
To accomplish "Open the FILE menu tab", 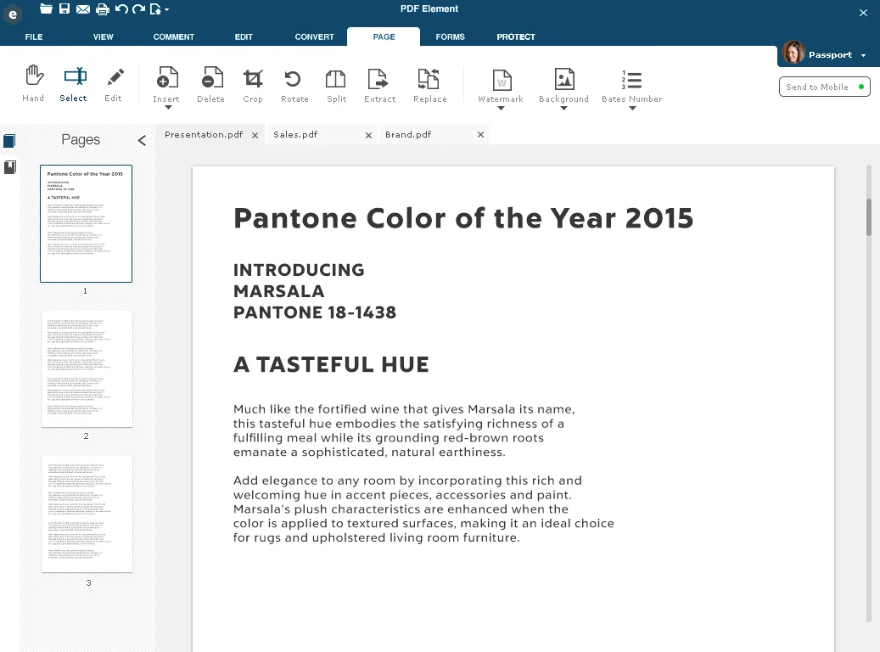I will 34,37.
